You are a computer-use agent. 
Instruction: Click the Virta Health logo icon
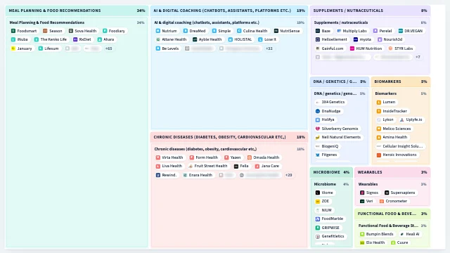point(157,157)
